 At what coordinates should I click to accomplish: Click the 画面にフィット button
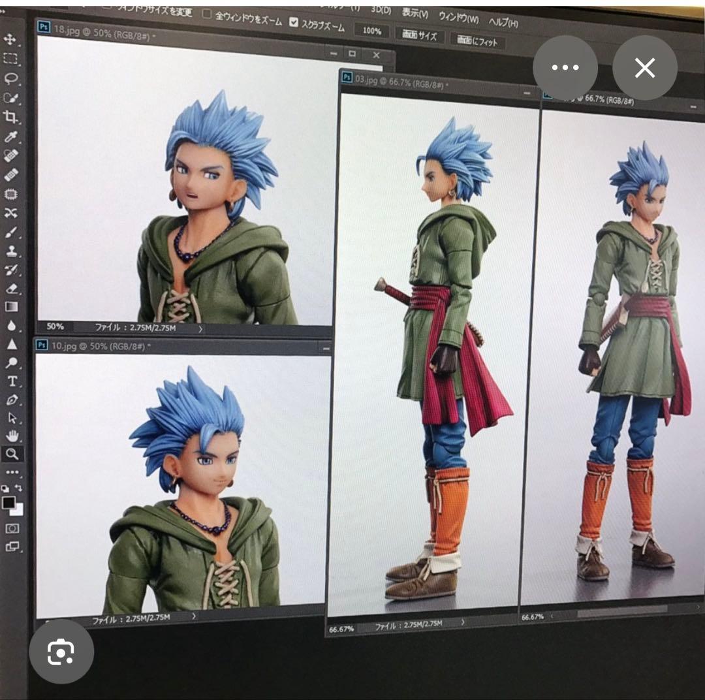click(x=477, y=42)
